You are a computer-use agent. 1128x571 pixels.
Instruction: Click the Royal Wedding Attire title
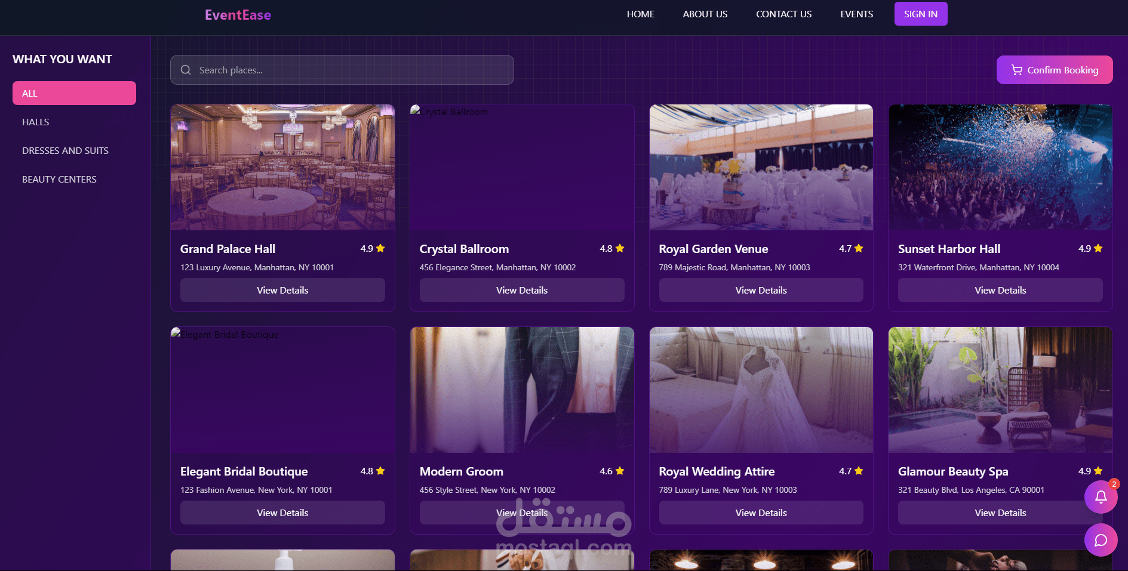(717, 471)
